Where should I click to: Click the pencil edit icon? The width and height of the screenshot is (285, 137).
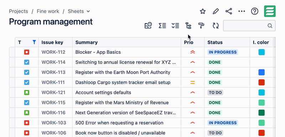216,11
